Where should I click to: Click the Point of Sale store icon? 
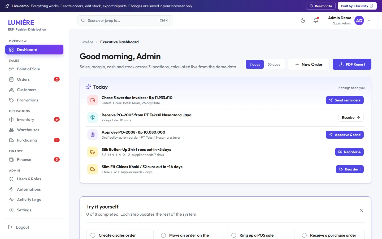[x=11, y=69]
